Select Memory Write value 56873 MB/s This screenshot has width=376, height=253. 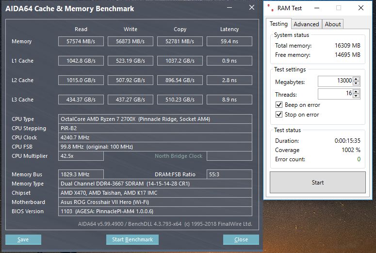click(130, 41)
